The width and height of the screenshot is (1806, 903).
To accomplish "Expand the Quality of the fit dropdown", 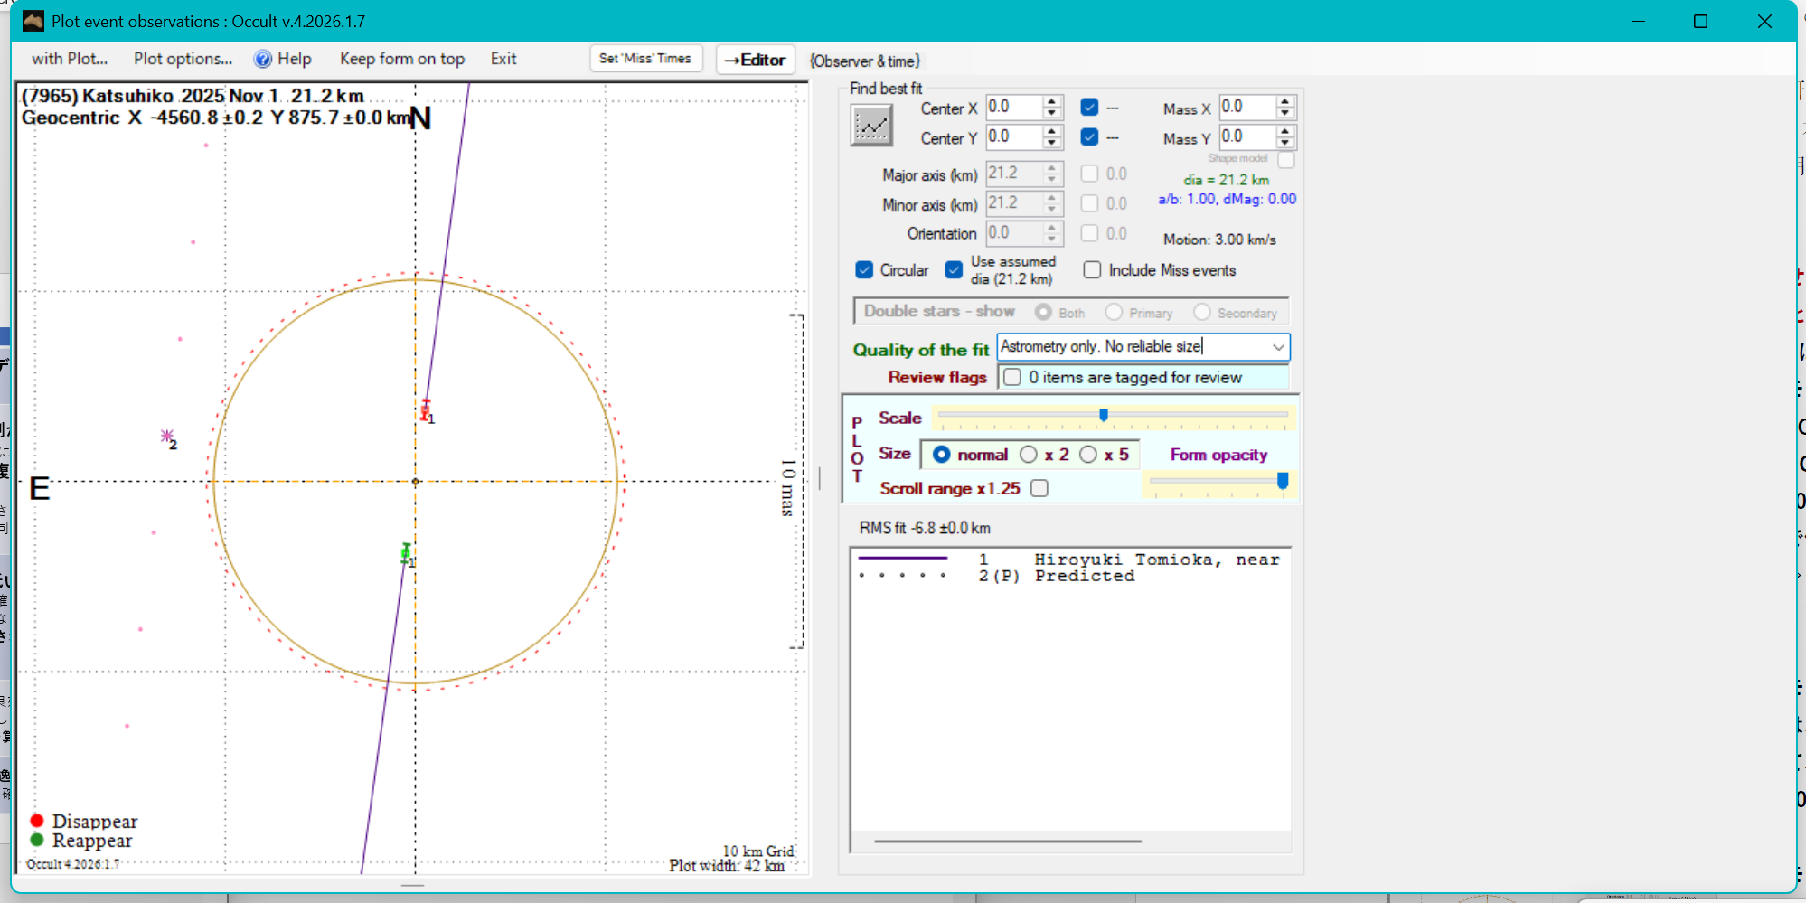I will (x=1278, y=347).
